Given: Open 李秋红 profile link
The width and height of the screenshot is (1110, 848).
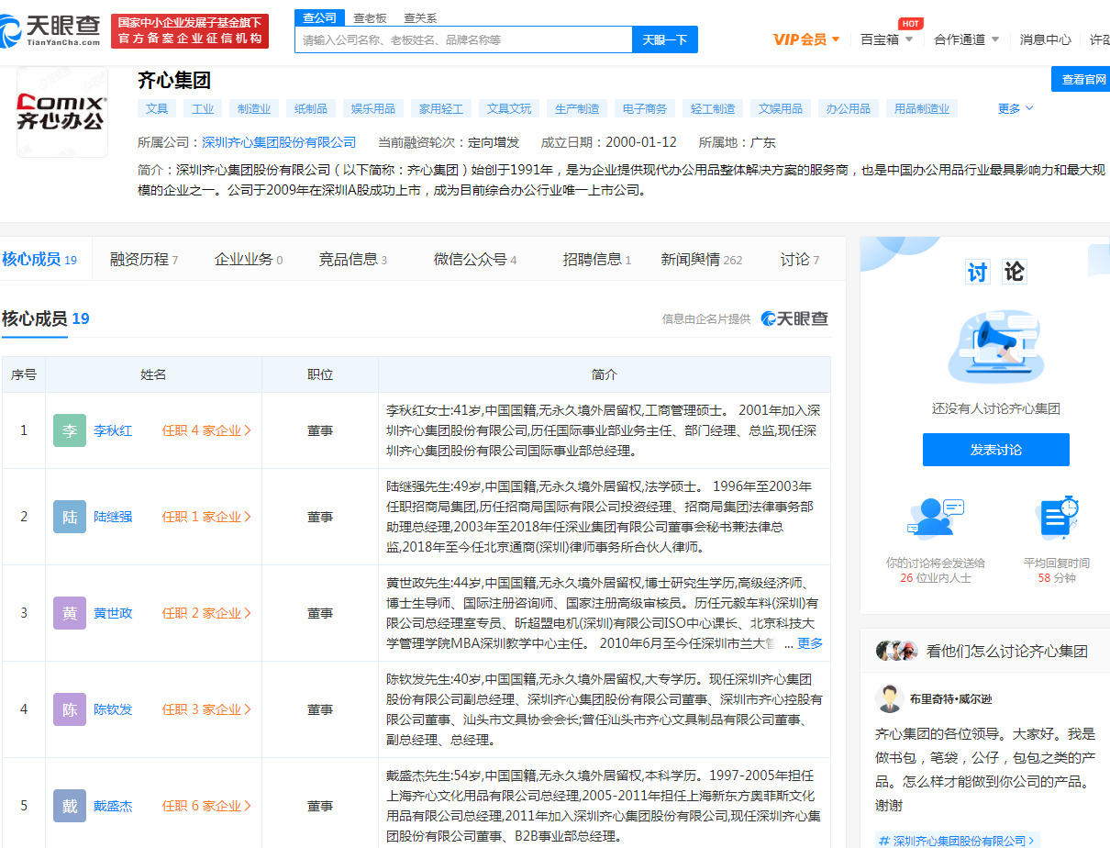Looking at the screenshot, I should 113,430.
